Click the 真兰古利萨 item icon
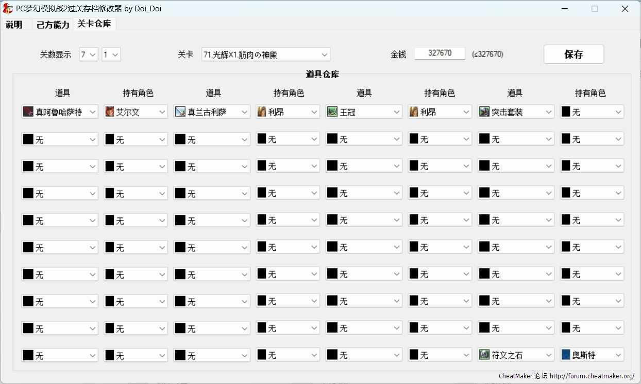The image size is (641, 384). click(x=180, y=112)
